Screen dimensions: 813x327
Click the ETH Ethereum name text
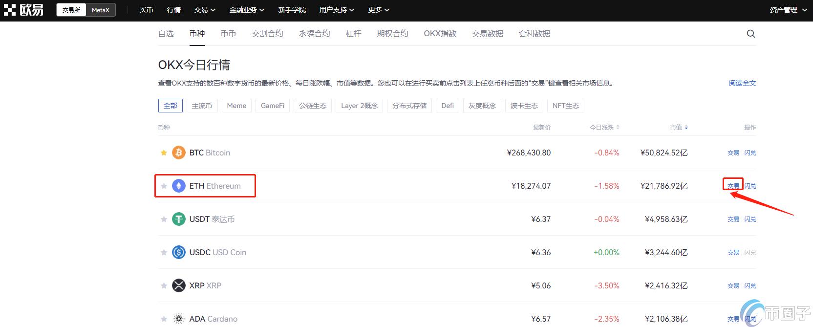[x=215, y=186]
